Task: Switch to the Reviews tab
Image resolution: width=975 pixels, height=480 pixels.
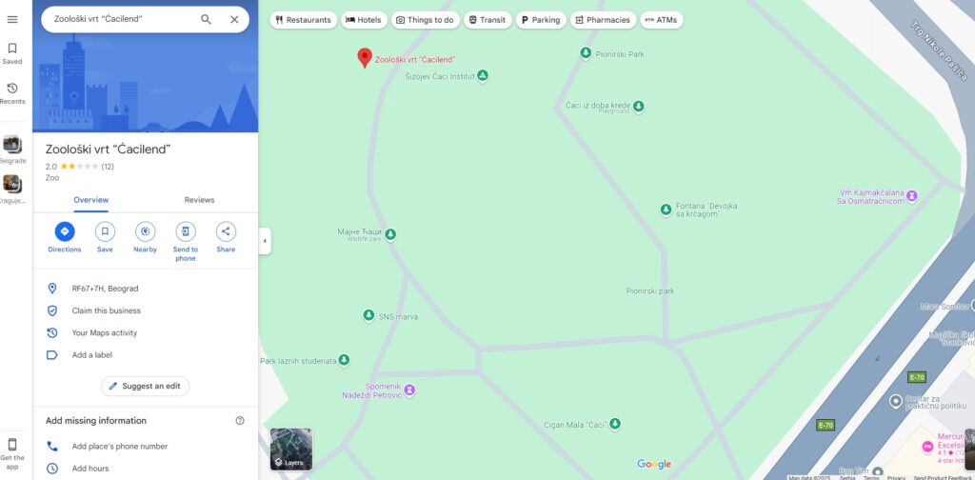Action: (199, 200)
